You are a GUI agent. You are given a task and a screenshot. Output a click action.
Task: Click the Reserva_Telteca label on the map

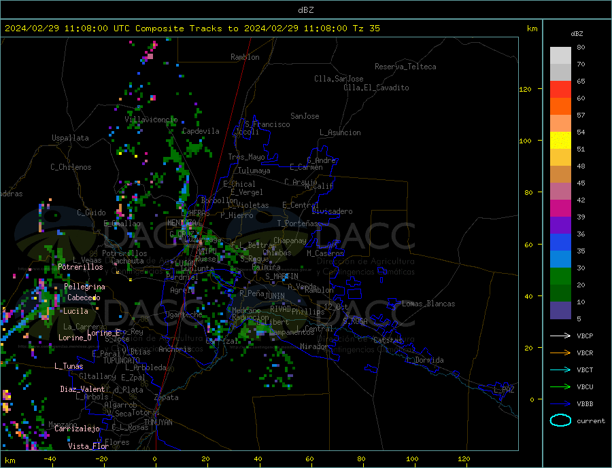point(405,67)
